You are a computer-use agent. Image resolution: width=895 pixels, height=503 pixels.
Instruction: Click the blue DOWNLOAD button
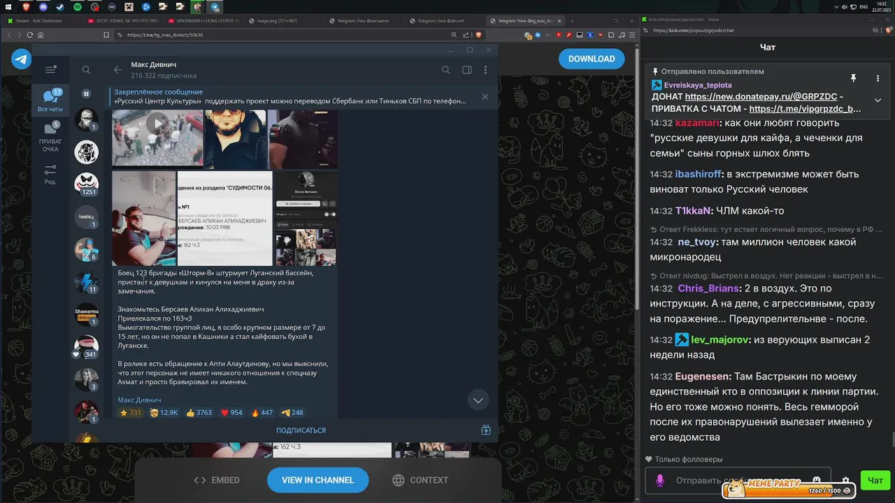tap(592, 59)
